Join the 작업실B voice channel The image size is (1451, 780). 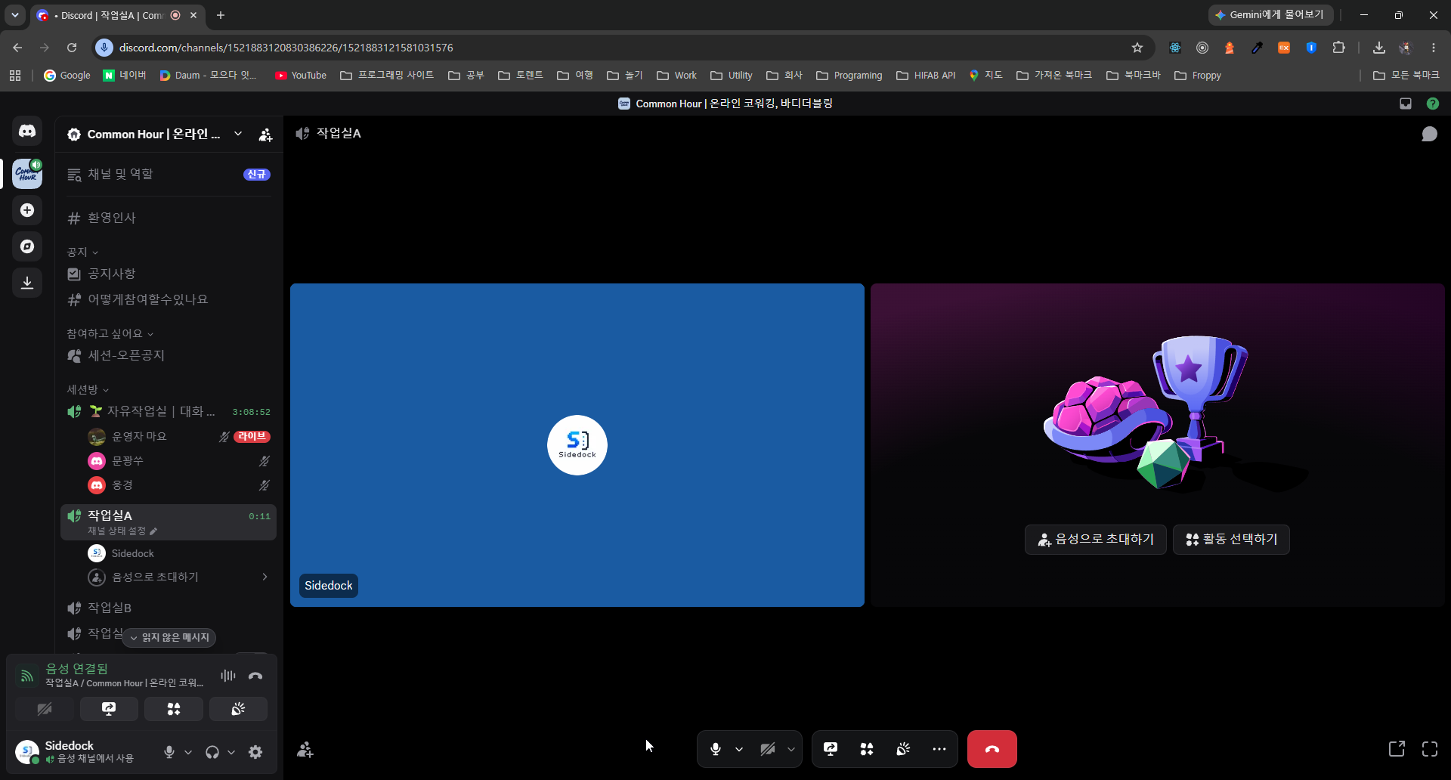(x=168, y=608)
